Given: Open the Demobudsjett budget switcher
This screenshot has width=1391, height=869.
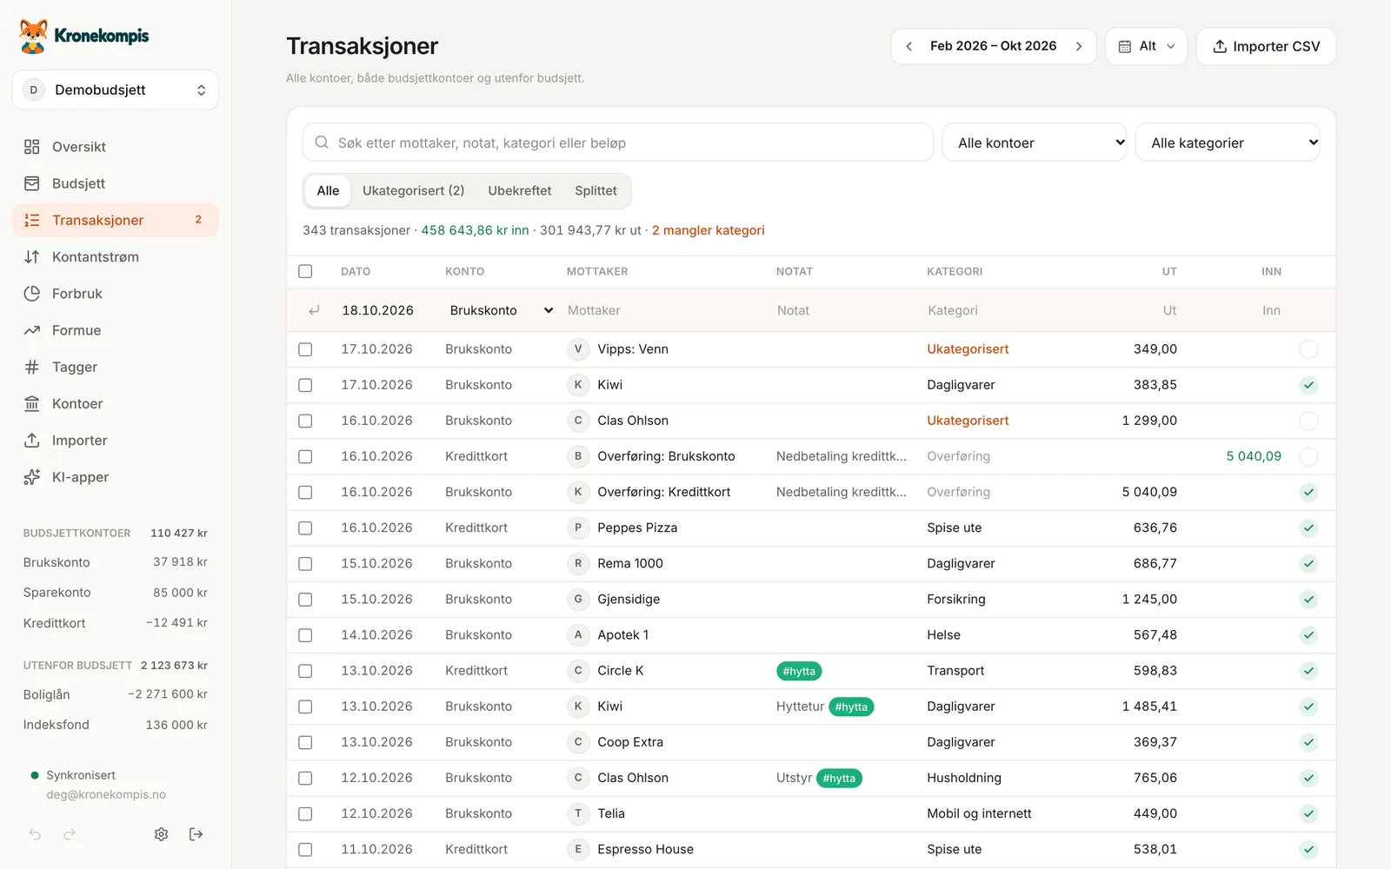Looking at the screenshot, I should coord(116,90).
